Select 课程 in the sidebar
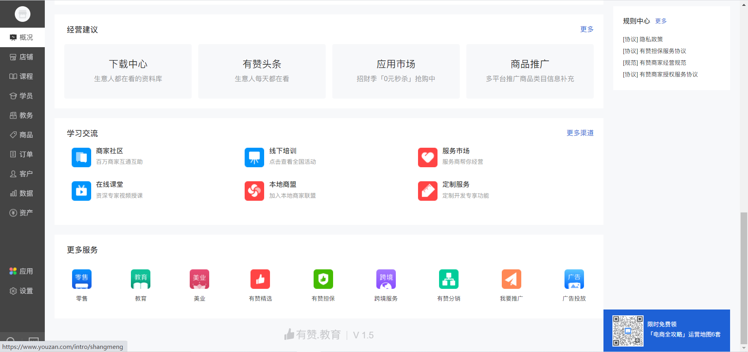748x352 pixels. click(22, 76)
